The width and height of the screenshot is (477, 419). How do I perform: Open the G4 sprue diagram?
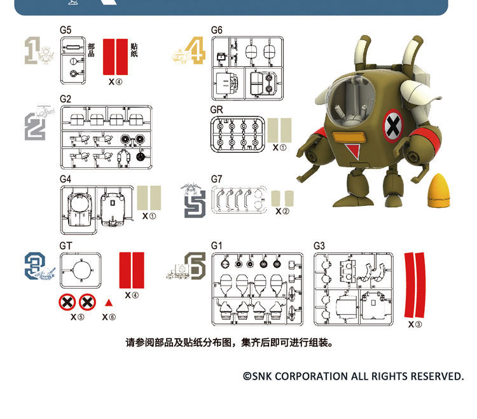(97, 210)
